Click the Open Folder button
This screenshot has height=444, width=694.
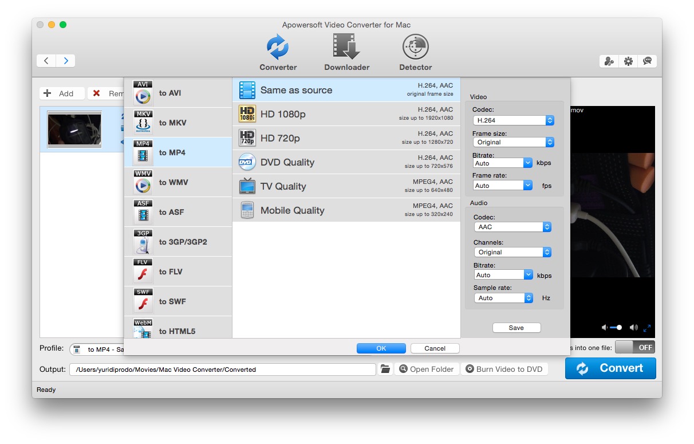click(x=427, y=370)
